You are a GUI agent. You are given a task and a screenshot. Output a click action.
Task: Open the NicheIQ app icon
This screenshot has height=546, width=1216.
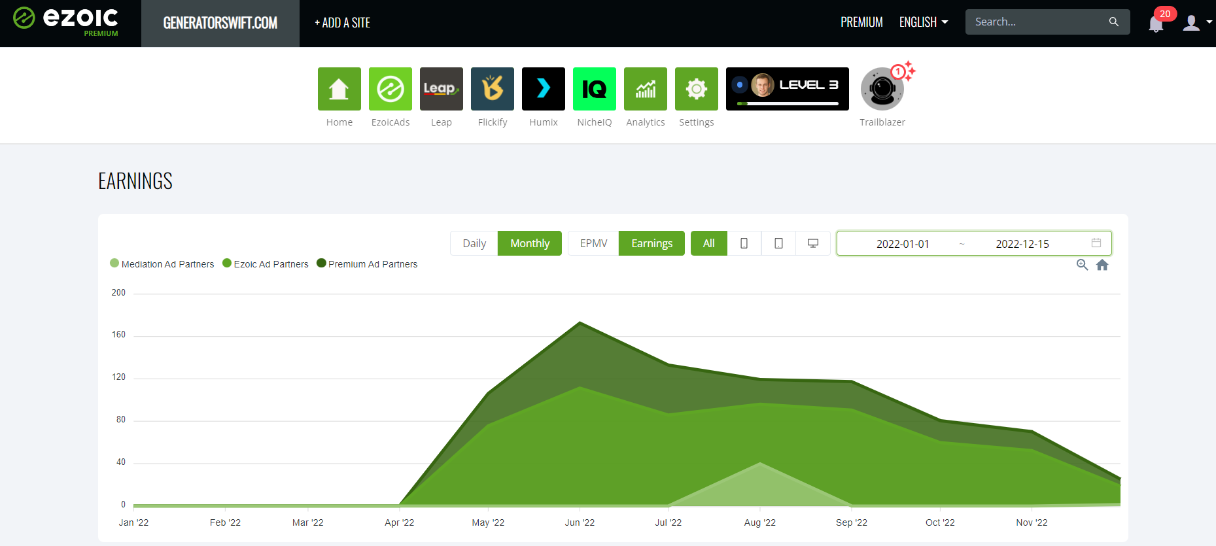click(x=595, y=89)
